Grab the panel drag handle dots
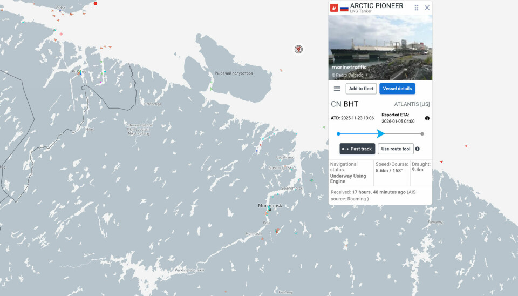Image resolution: width=518 pixels, height=296 pixels. tap(417, 8)
